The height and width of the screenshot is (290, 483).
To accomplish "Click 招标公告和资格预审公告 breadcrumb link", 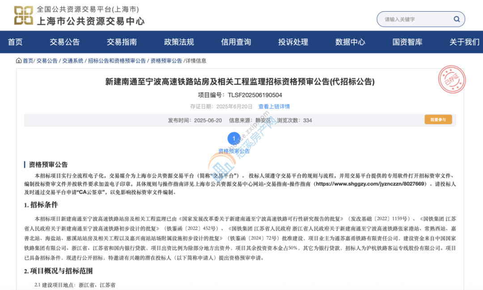I will click(117, 61).
